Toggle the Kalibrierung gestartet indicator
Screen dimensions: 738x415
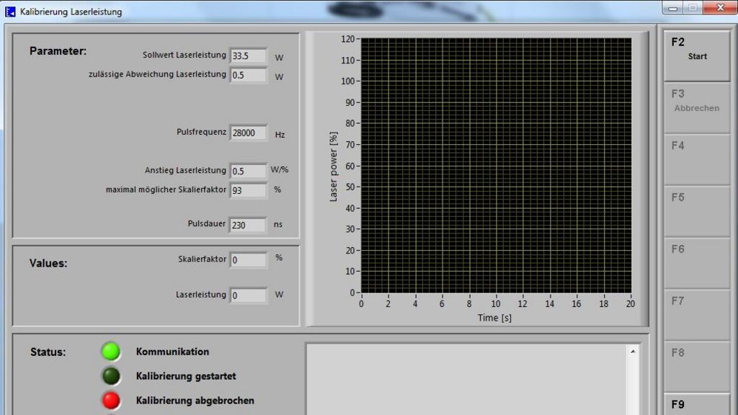[110, 375]
